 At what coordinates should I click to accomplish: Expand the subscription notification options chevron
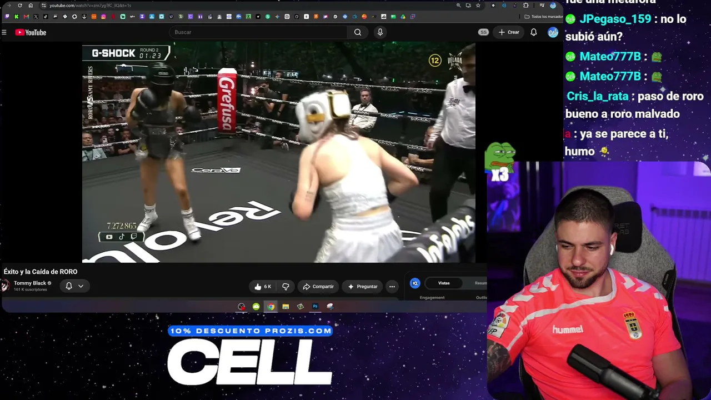(x=81, y=286)
